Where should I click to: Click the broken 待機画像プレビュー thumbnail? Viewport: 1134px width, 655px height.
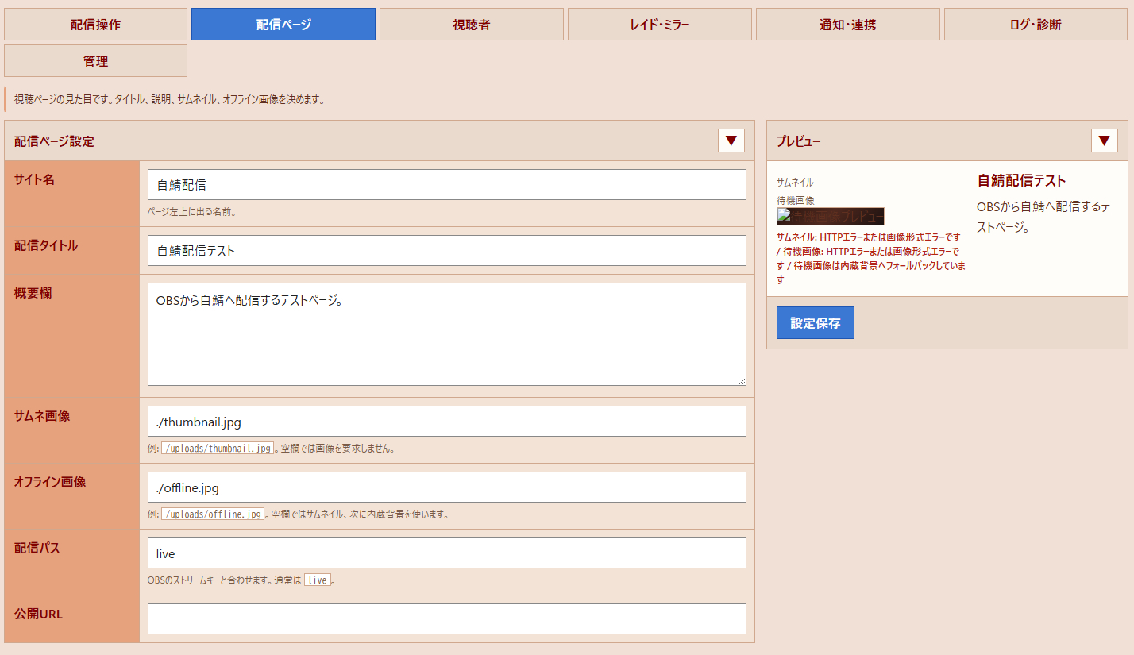(x=830, y=216)
